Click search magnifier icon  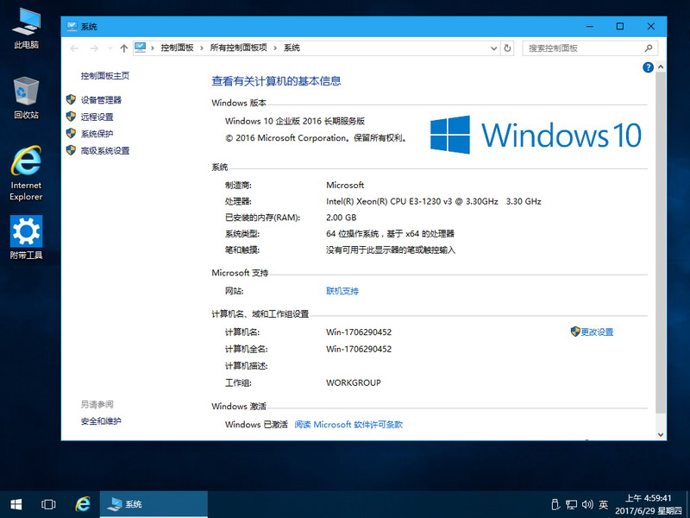[x=649, y=48]
